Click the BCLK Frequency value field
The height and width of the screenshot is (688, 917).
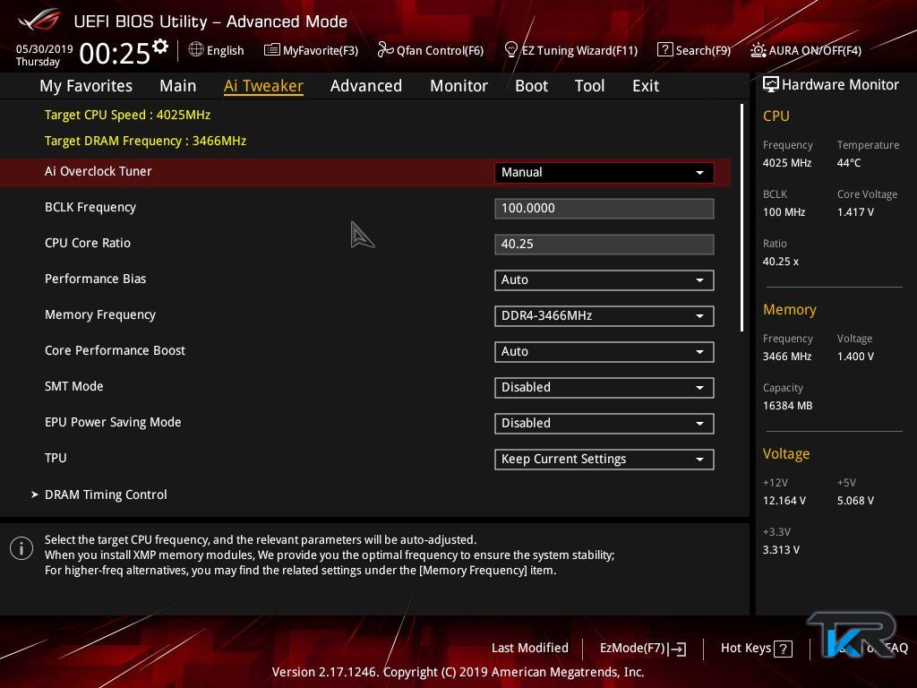[604, 208]
